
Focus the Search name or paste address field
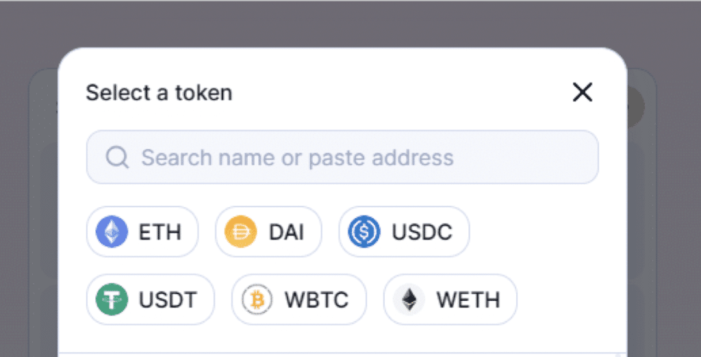[356, 158]
